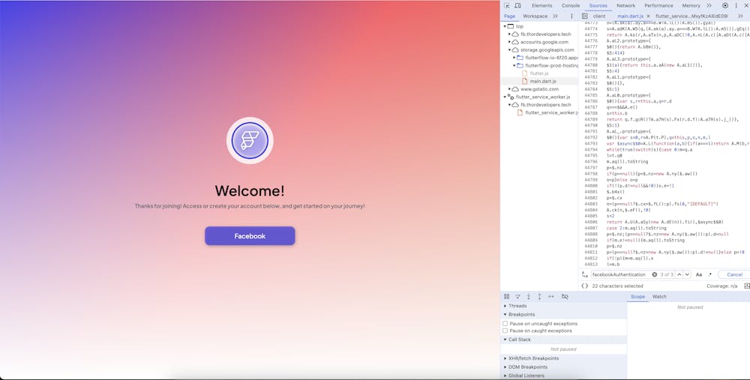
Task: Click the step over function icon
Action: pos(517,297)
